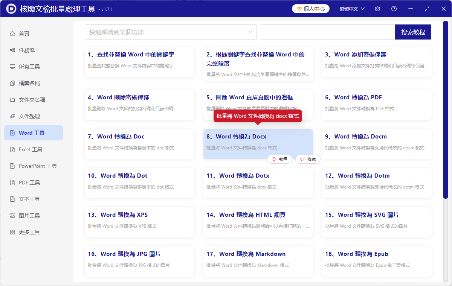The height and width of the screenshot is (286, 452).
Task: Click the Excel 工具 file icon
Action: (12, 149)
